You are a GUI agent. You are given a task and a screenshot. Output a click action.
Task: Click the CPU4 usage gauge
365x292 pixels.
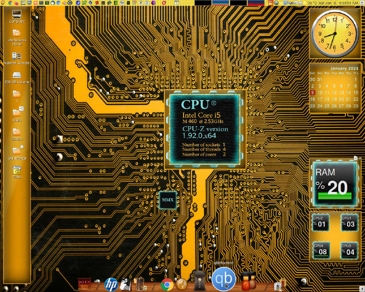(321, 250)
